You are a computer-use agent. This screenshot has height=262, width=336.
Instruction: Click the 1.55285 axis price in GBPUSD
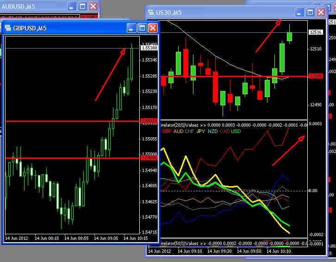149,76
